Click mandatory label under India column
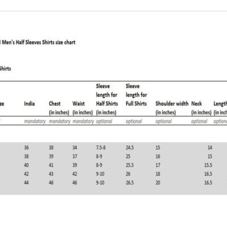The width and height of the screenshot is (227, 227). click(x=35, y=121)
